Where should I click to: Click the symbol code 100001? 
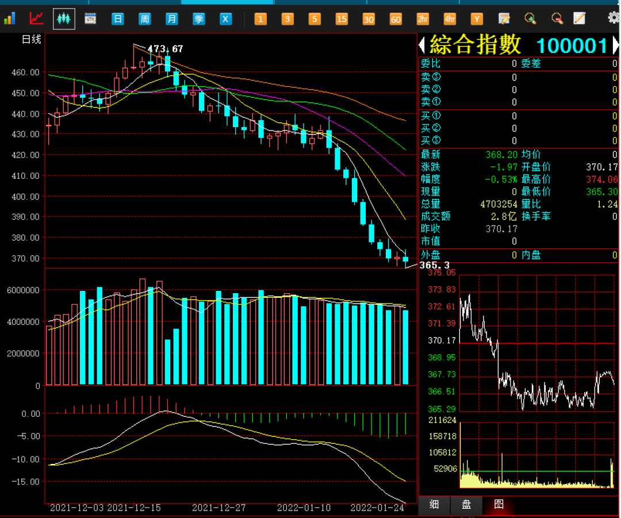(572, 46)
